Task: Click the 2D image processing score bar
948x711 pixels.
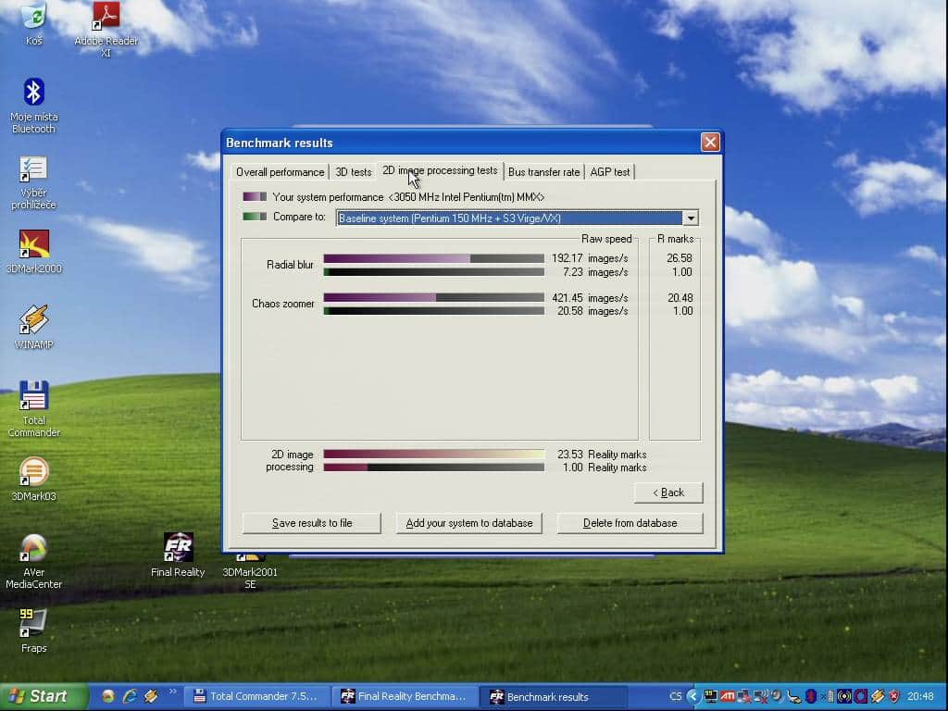Action: [433, 454]
